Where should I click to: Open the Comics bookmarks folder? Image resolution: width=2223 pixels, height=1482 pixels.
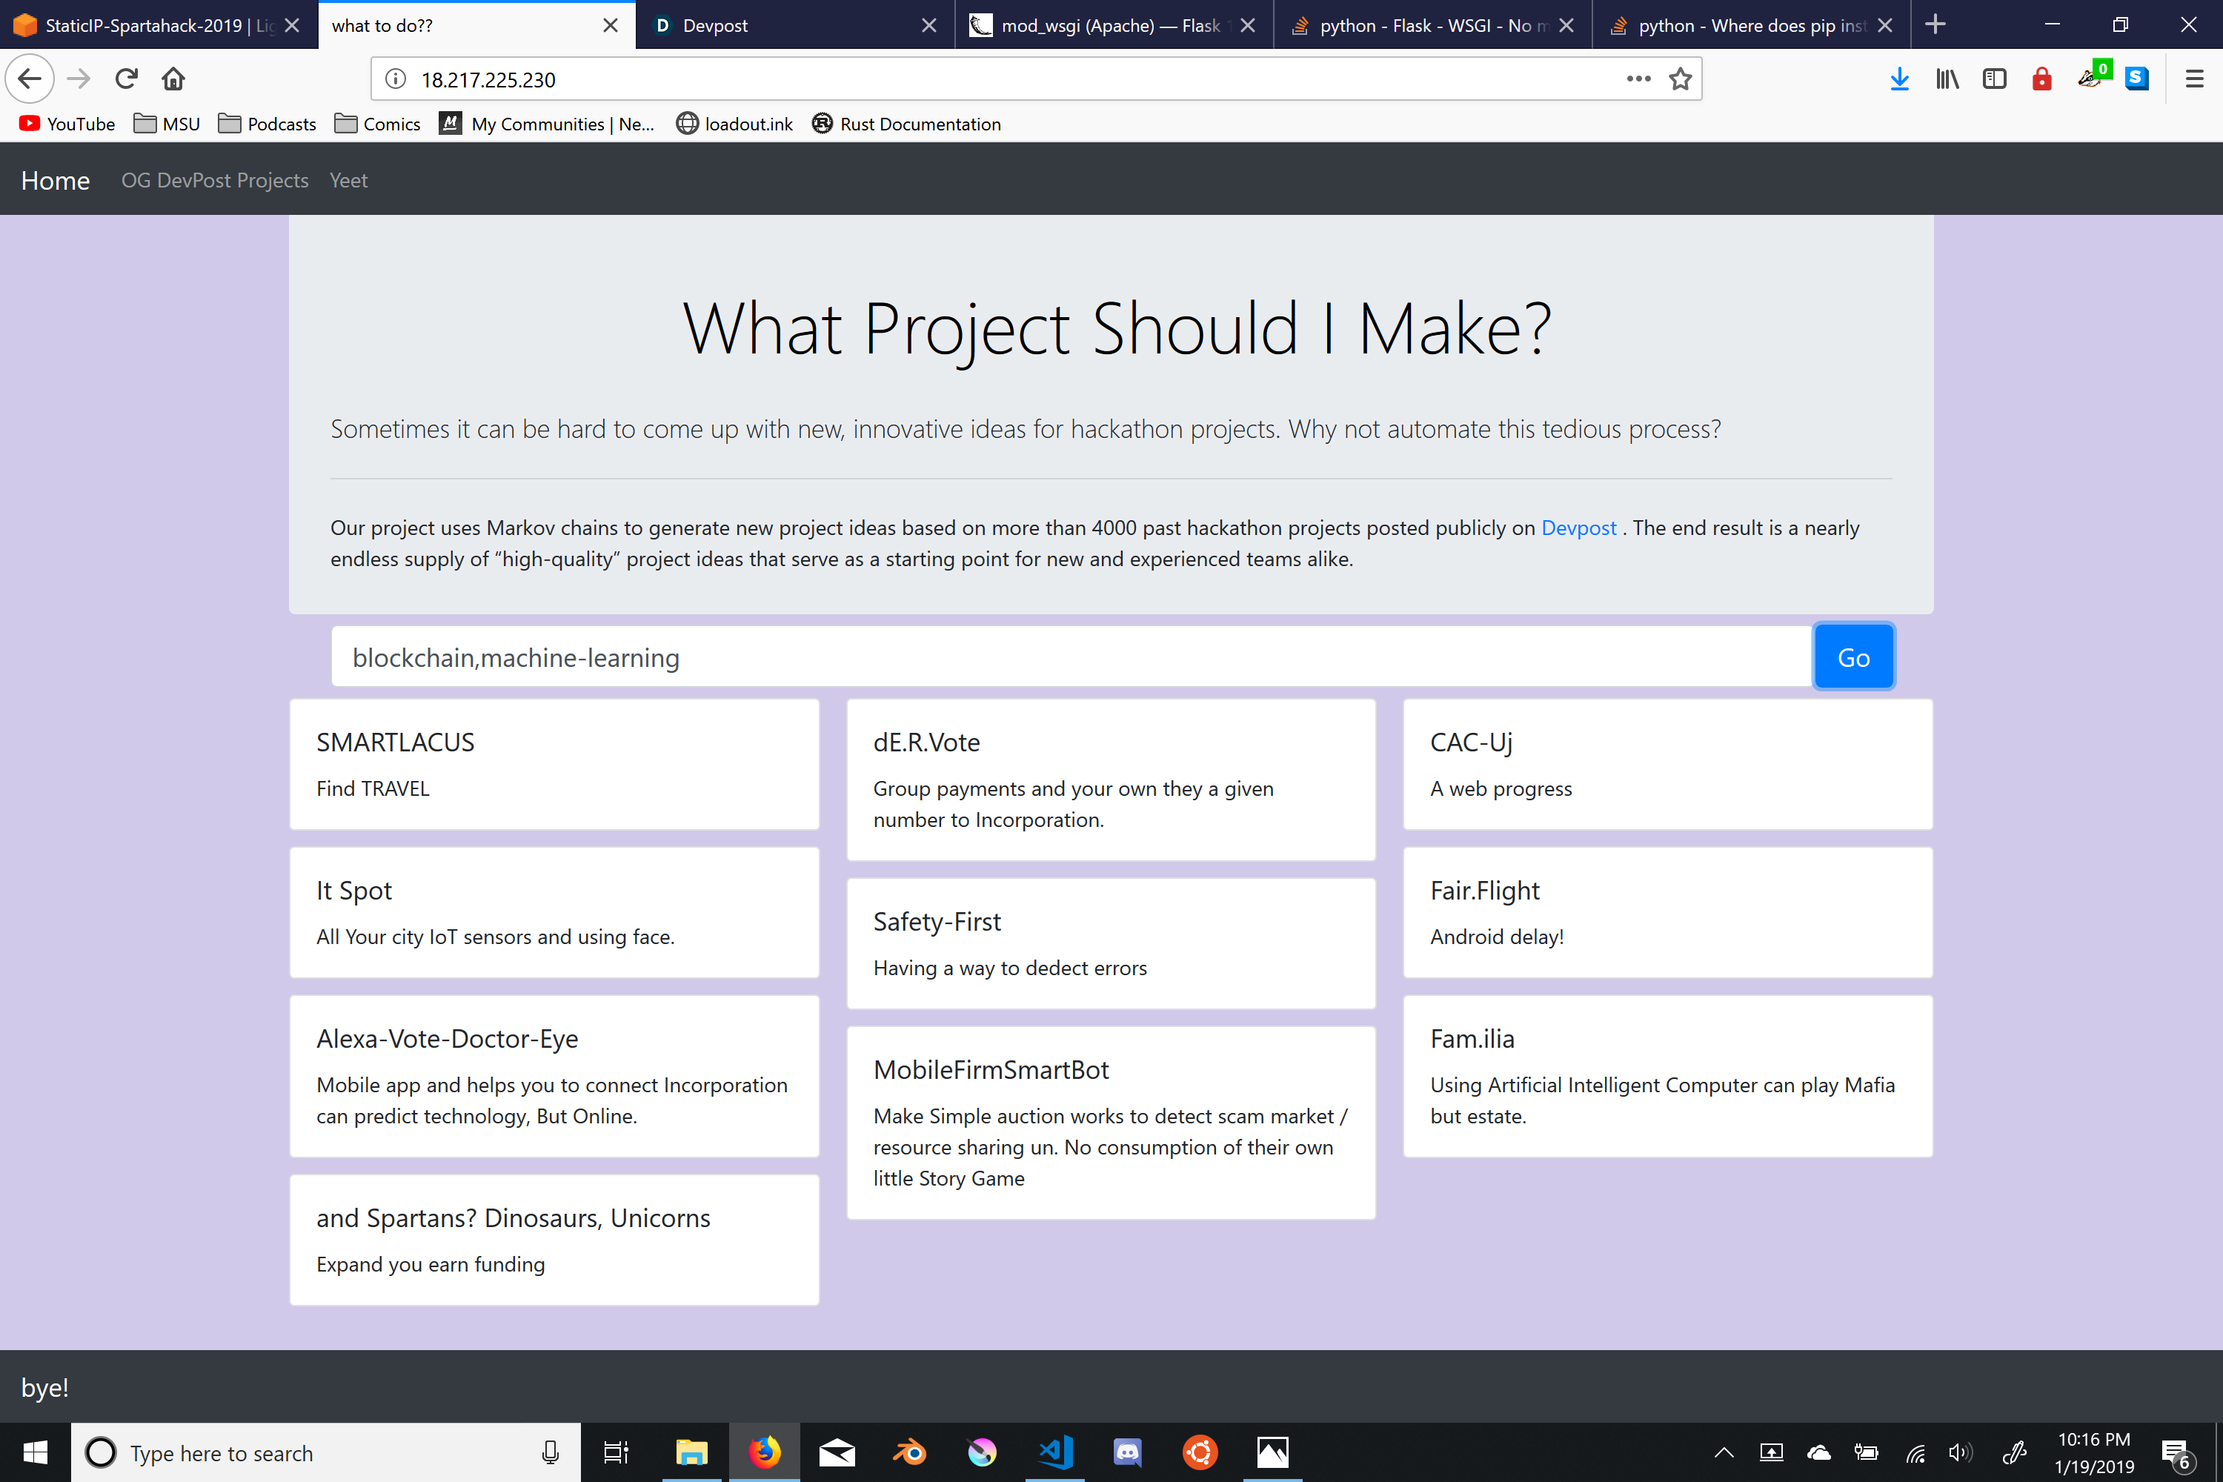(378, 124)
